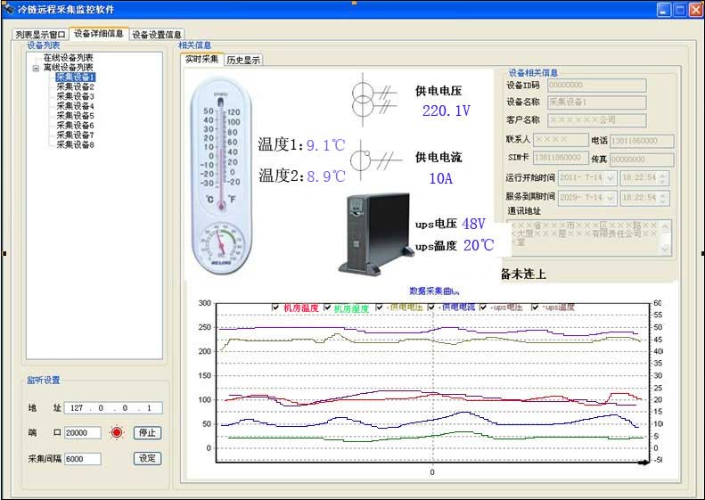
Task: Toggle the ups温度 series checkbox
Action: click(535, 307)
